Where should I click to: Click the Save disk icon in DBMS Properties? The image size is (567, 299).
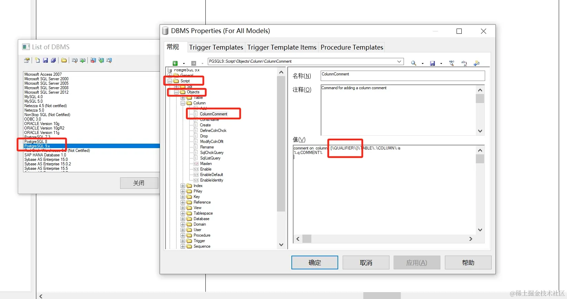coord(432,63)
